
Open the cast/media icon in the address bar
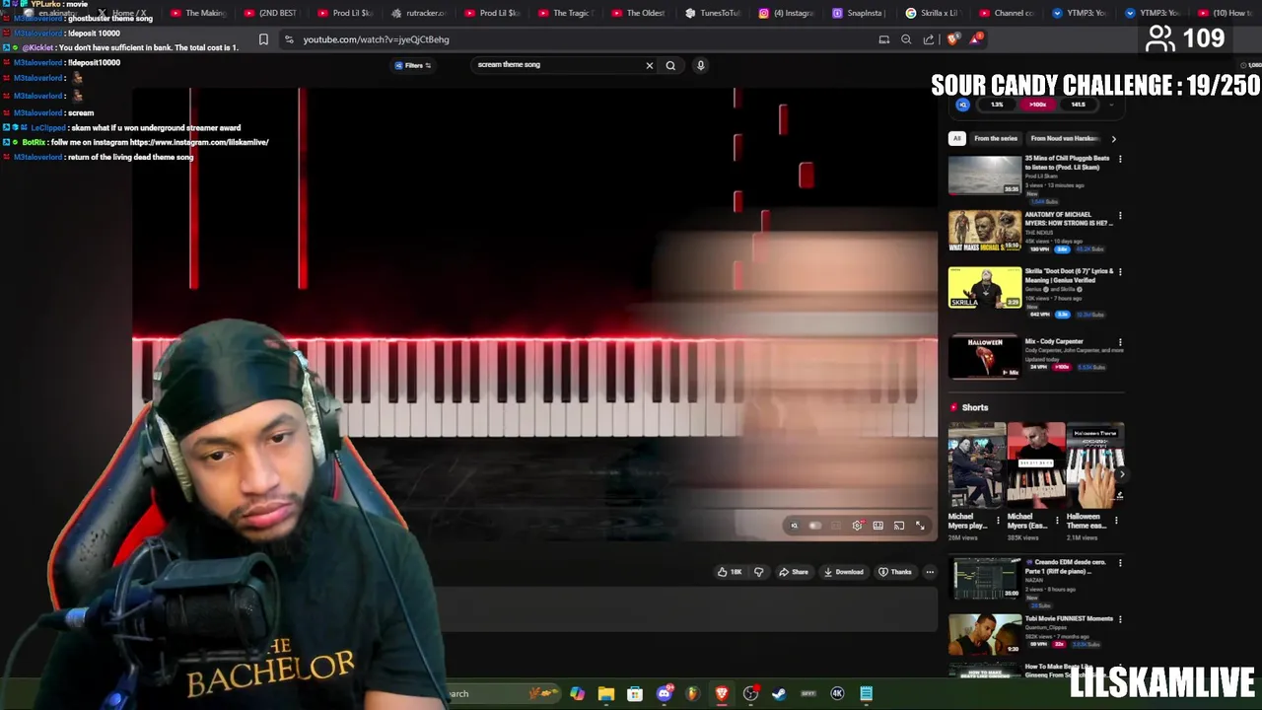pos(884,39)
